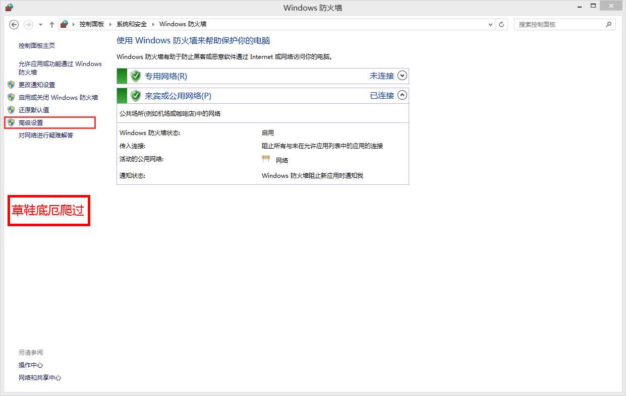This screenshot has width=626, height=396.
Task: Click green shield icon for 来宾或公用网络
Action: coord(135,95)
